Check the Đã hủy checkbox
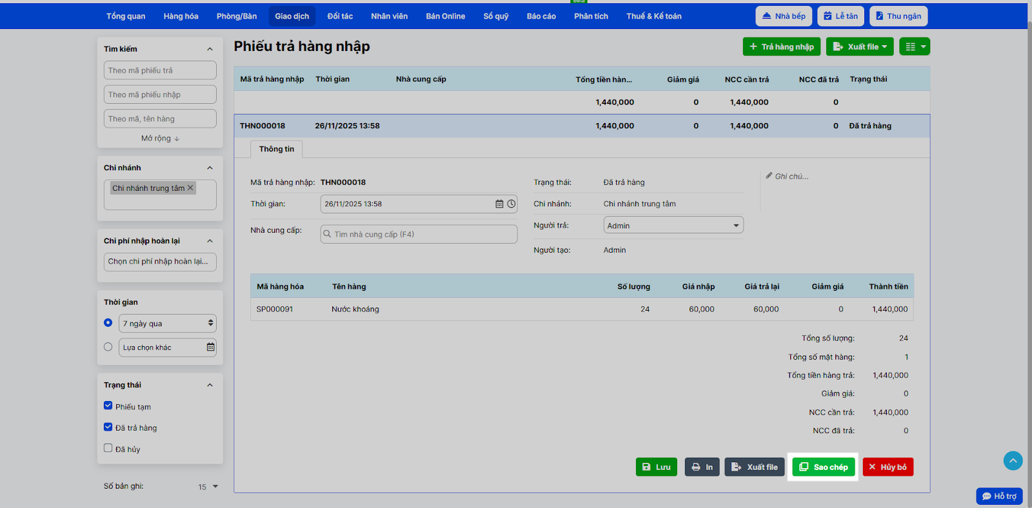 click(108, 448)
